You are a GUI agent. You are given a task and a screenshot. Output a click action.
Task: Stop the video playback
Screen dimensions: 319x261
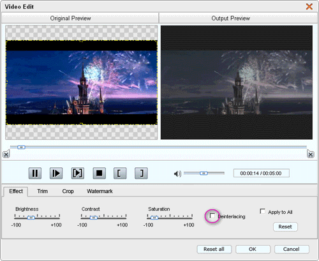(99, 173)
